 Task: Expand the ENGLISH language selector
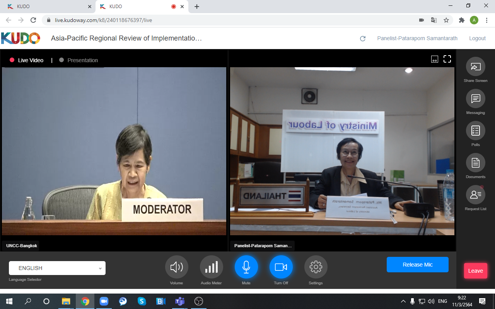click(x=57, y=268)
